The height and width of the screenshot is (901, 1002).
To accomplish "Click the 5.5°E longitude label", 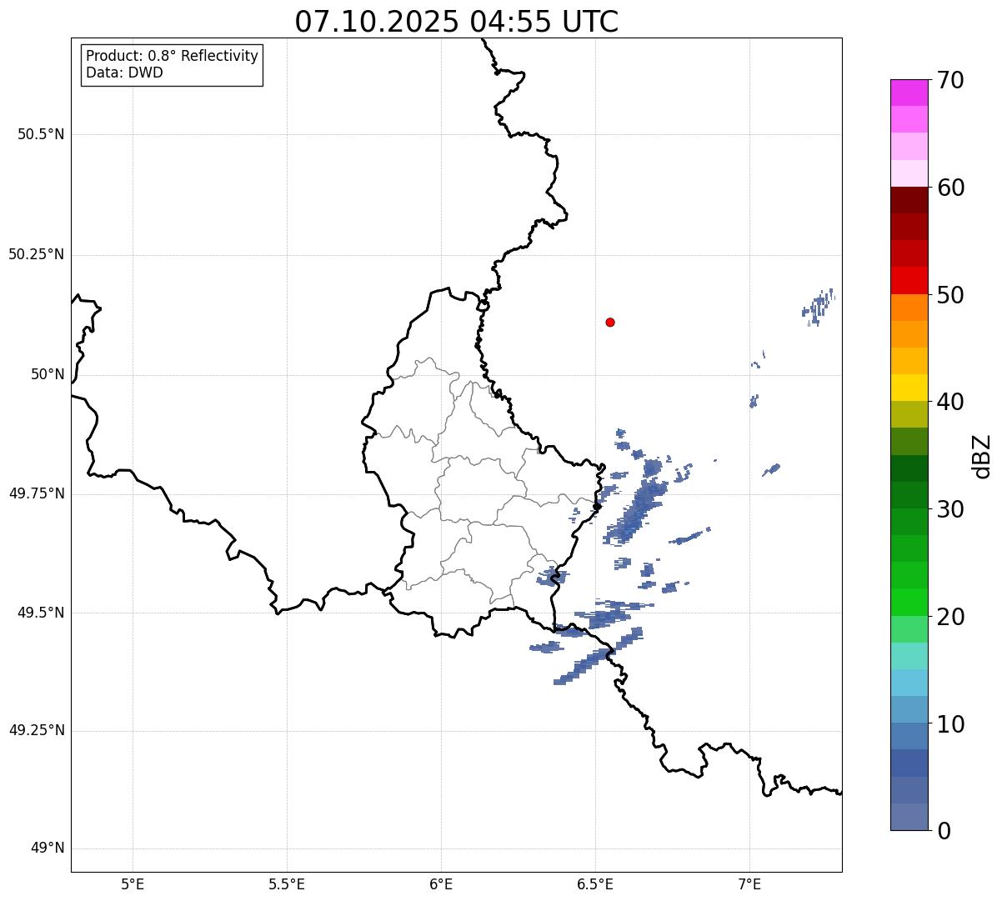I will point(287,883).
